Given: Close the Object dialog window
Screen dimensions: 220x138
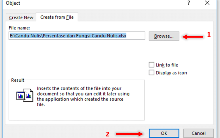Looking at the screenshot, I should coord(207,3).
